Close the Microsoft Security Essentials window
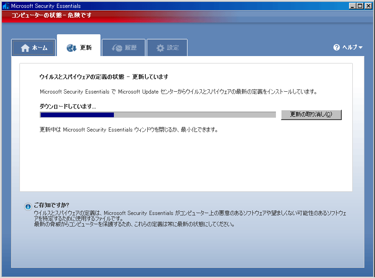 [x=369, y=6]
